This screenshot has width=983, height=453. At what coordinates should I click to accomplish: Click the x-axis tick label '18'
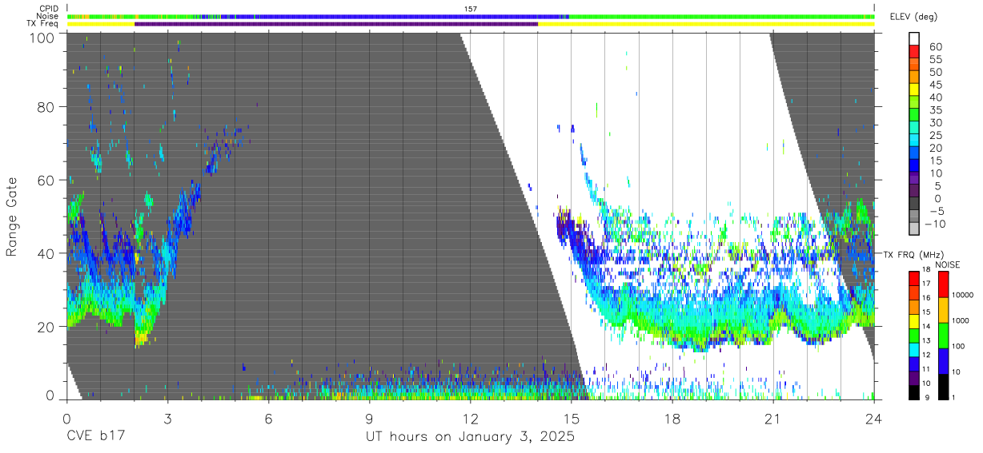[672, 417]
